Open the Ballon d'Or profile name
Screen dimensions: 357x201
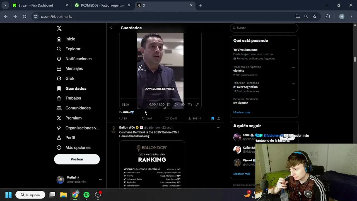pos(127,128)
